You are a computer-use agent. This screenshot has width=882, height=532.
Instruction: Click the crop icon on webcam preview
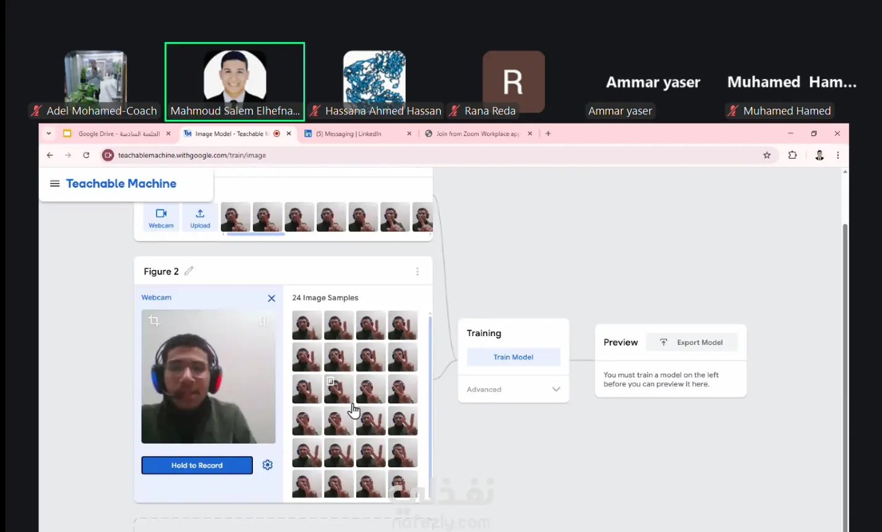tap(154, 321)
